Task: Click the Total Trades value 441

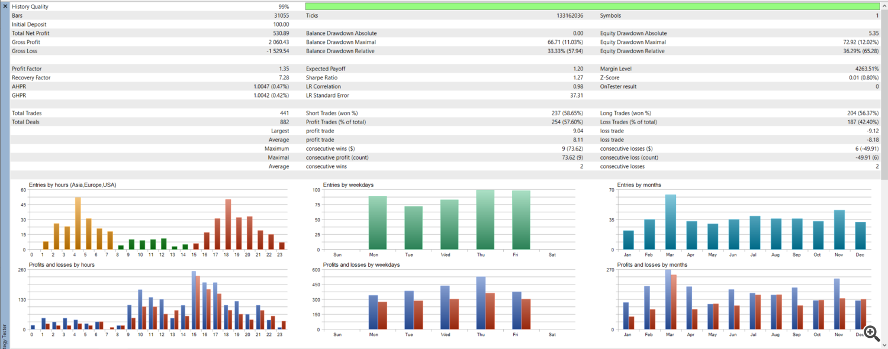Action: coord(284,113)
